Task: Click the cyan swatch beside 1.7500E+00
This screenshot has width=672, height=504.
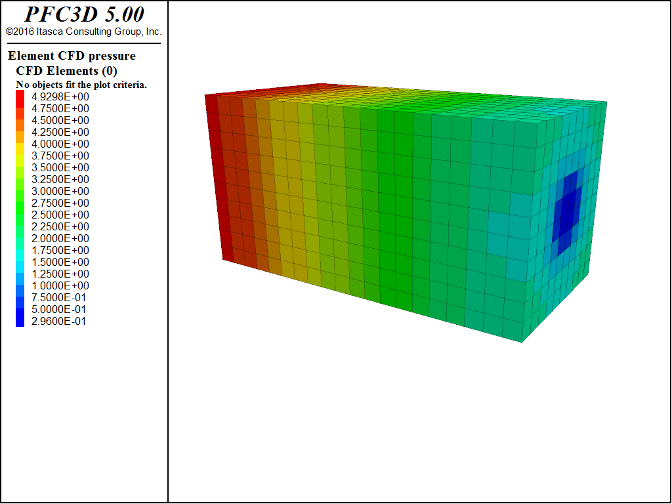Action: point(20,250)
